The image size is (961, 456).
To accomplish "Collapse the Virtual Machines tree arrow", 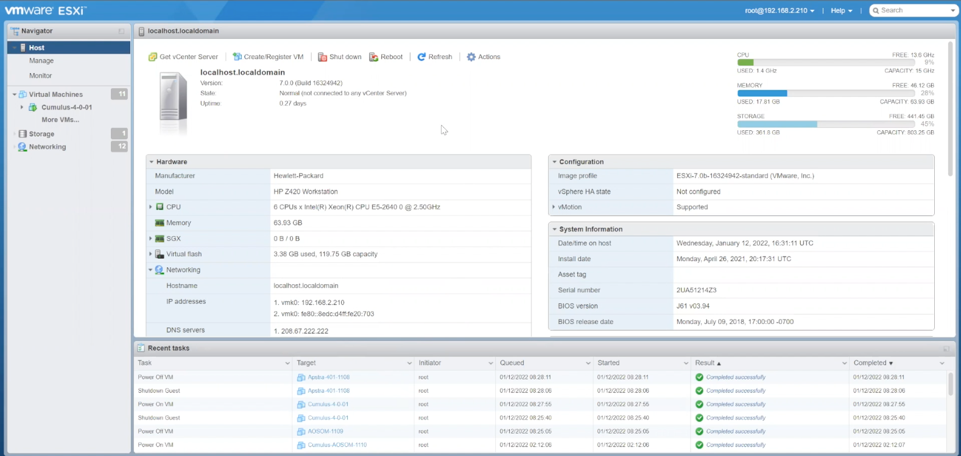I will [x=15, y=94].
